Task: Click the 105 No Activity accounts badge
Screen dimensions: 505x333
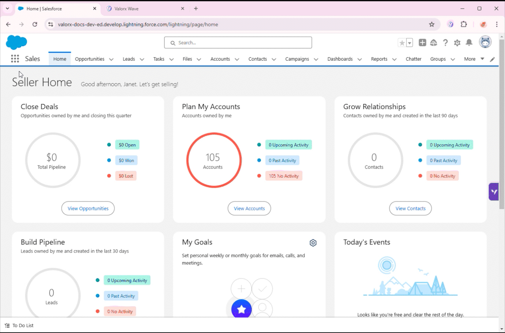Action: pos(284,176)
